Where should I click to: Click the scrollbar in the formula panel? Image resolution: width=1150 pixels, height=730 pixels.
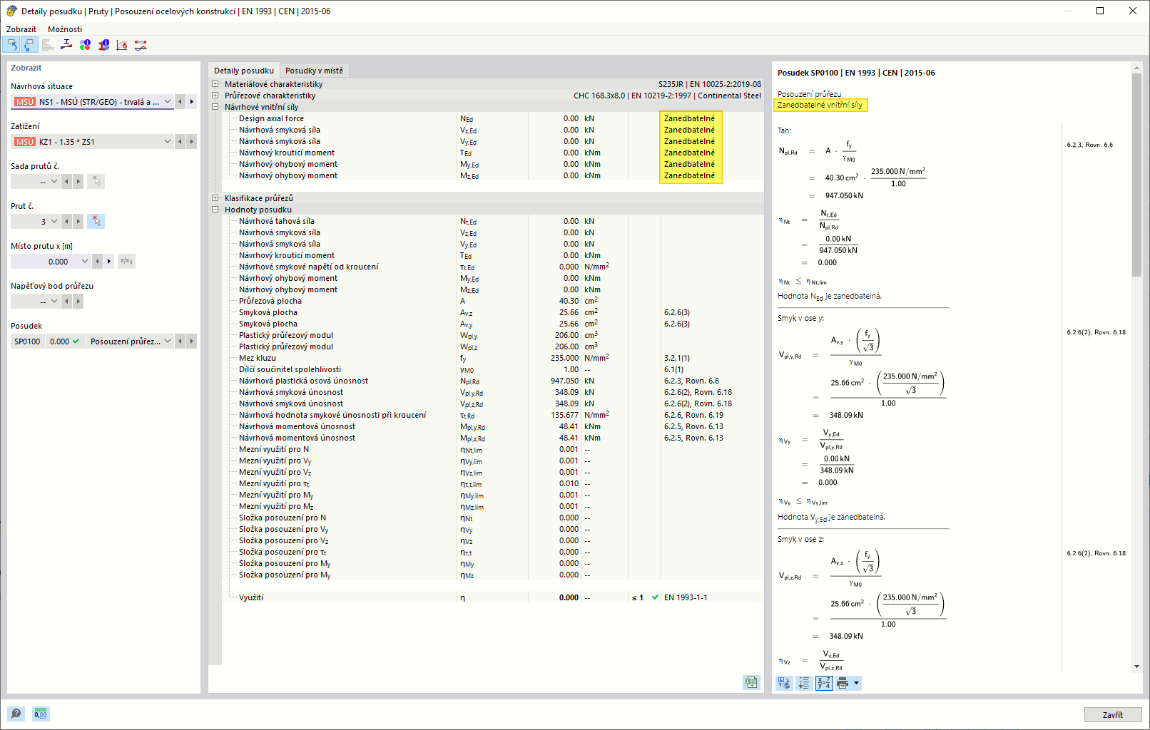click(1136, 175)
